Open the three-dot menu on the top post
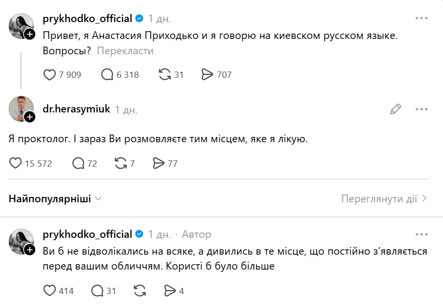 coord(420,18)
